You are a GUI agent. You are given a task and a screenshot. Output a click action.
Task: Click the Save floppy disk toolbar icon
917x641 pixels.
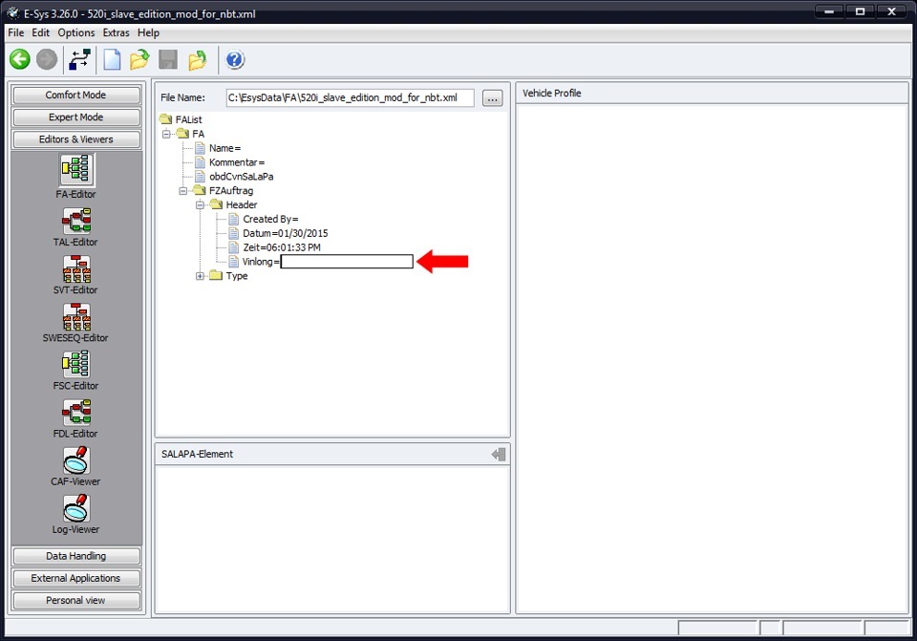[x=168, y=59]
